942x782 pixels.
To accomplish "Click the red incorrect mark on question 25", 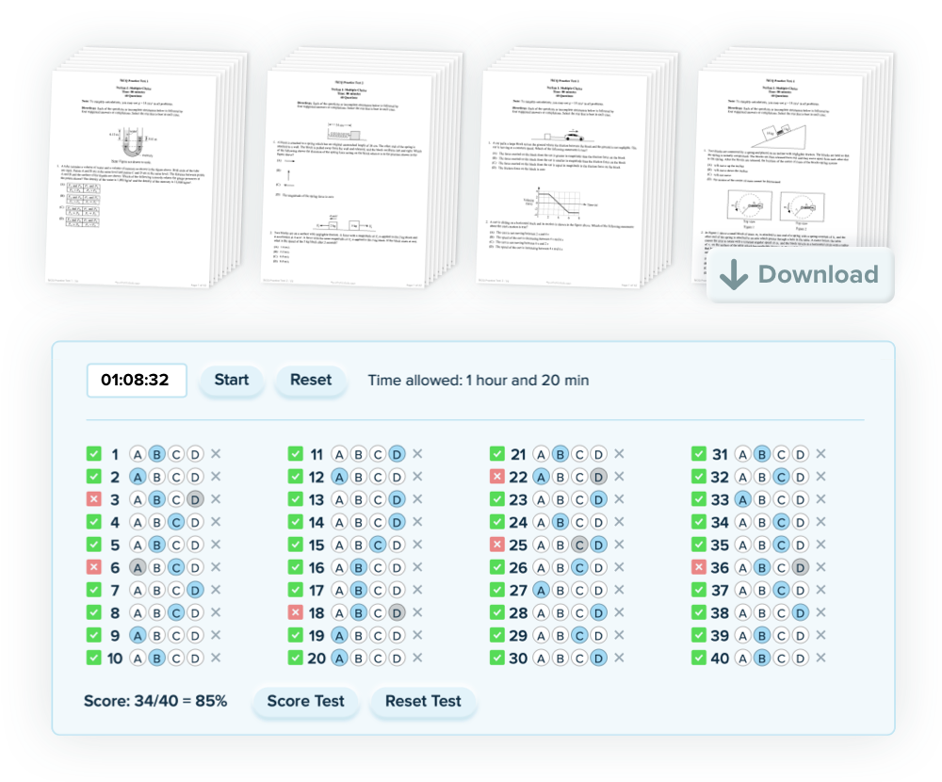I will (496, 545).
